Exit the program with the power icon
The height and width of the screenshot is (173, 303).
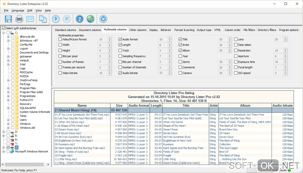click(103, 19)
